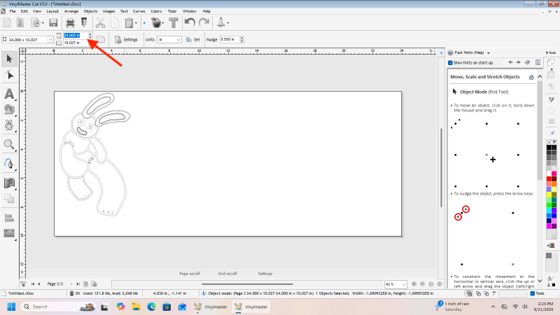Open the Arrange menu
The width and height of the screenshot is (560, 315).
pos(71,11)
